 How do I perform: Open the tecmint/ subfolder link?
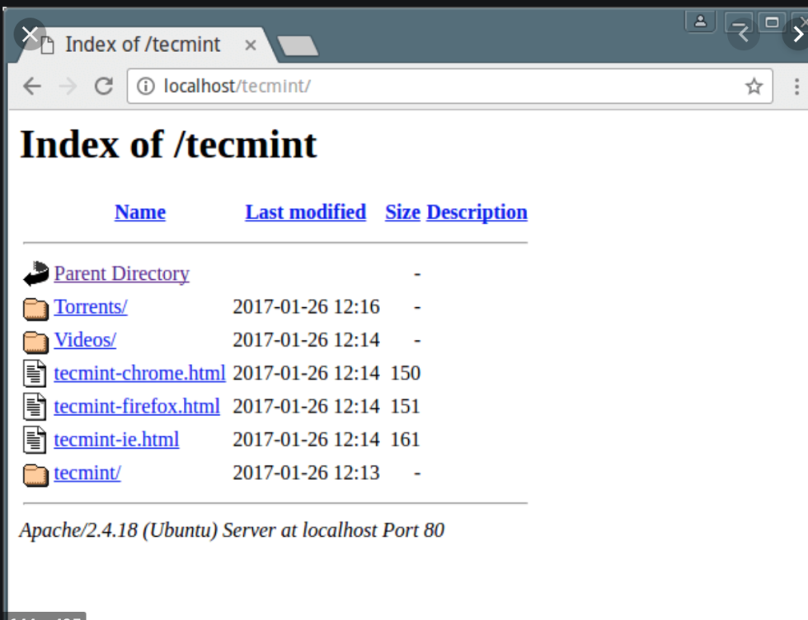[87, 473]
